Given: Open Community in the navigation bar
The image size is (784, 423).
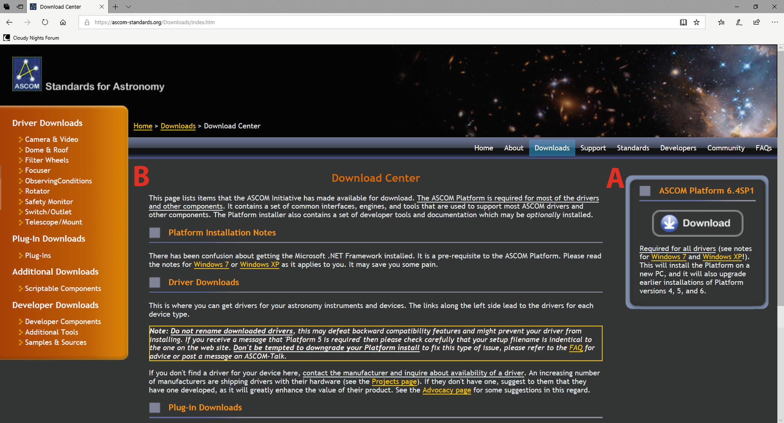Looking at the screenshot, I should [726, 148].
